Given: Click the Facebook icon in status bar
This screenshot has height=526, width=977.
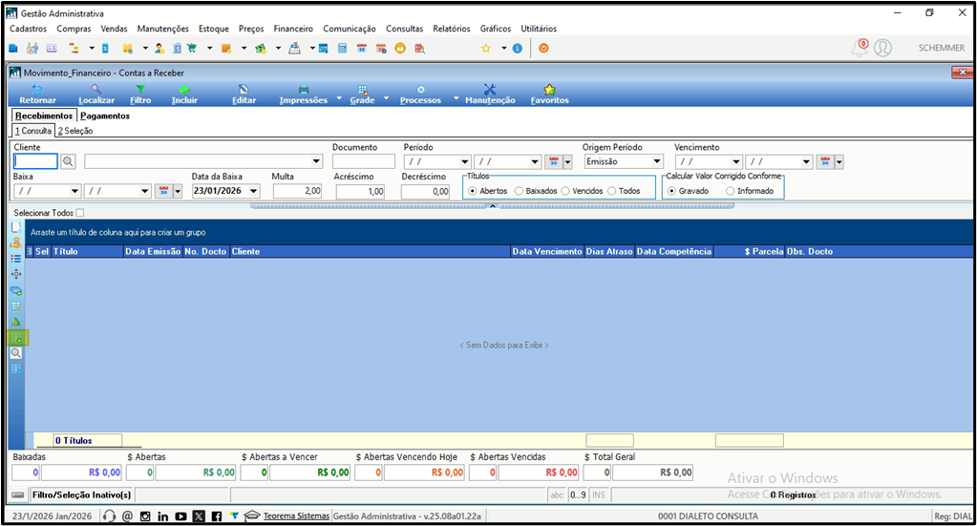Looking at the screenshot, I should pyautogui.click(x=216, y=516).
